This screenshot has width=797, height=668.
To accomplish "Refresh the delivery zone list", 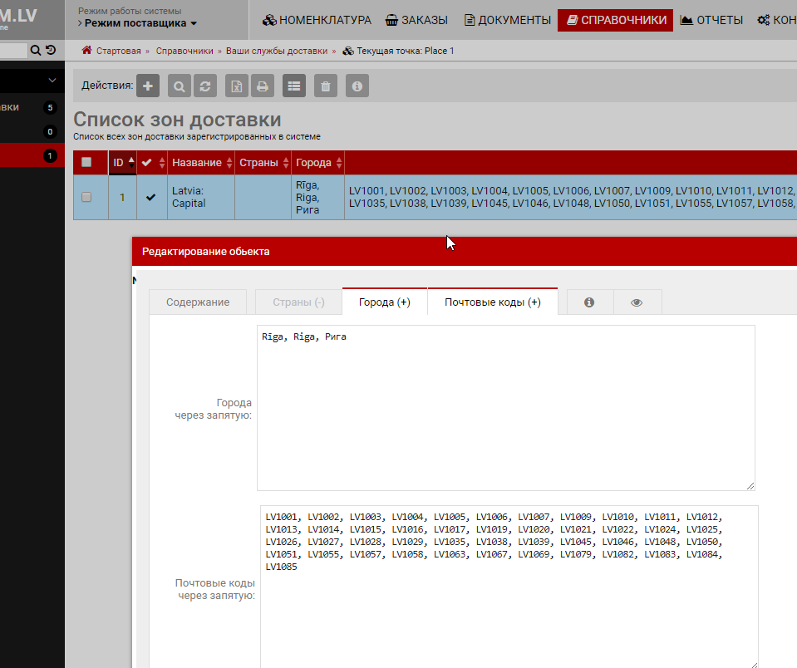I will (x=204, y=86).
